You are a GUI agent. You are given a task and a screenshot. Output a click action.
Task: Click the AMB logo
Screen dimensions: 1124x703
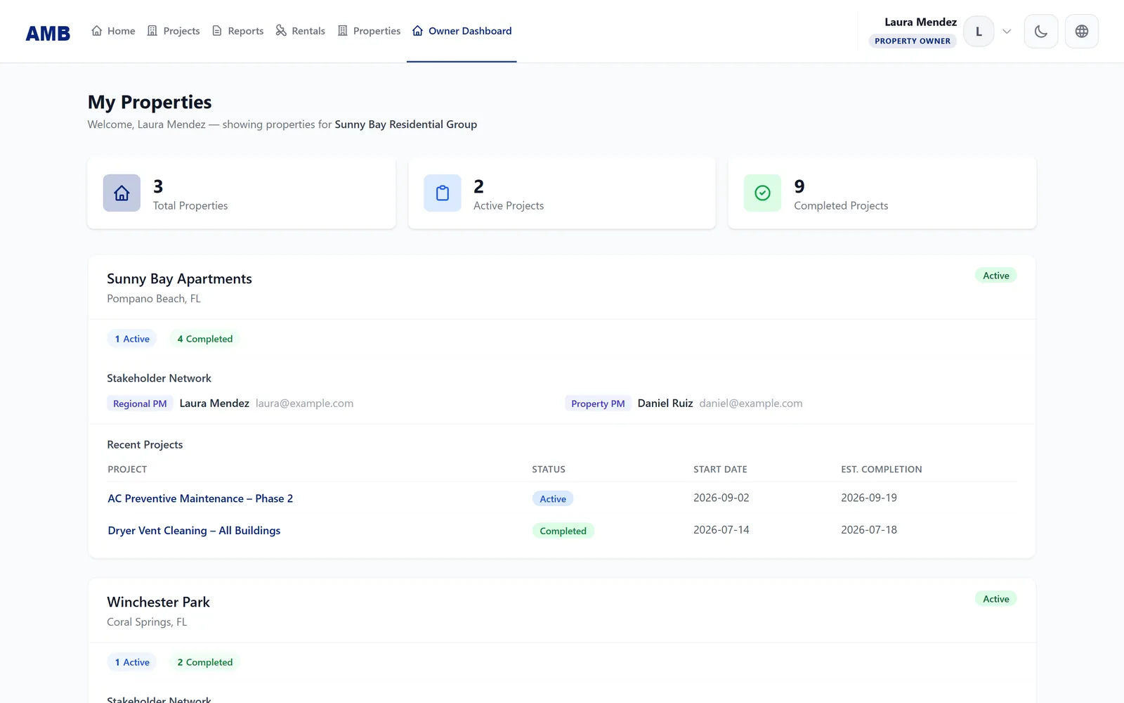pos(48,33)
